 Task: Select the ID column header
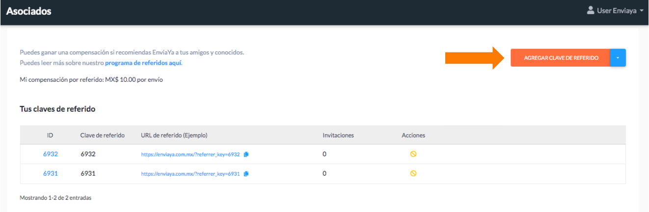(x=50, y=135)
